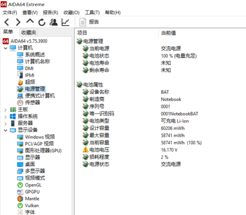Open the 文件(F) menu

coord(10,12)
